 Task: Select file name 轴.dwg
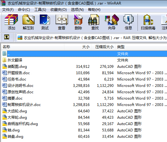[x=14, y=130]
